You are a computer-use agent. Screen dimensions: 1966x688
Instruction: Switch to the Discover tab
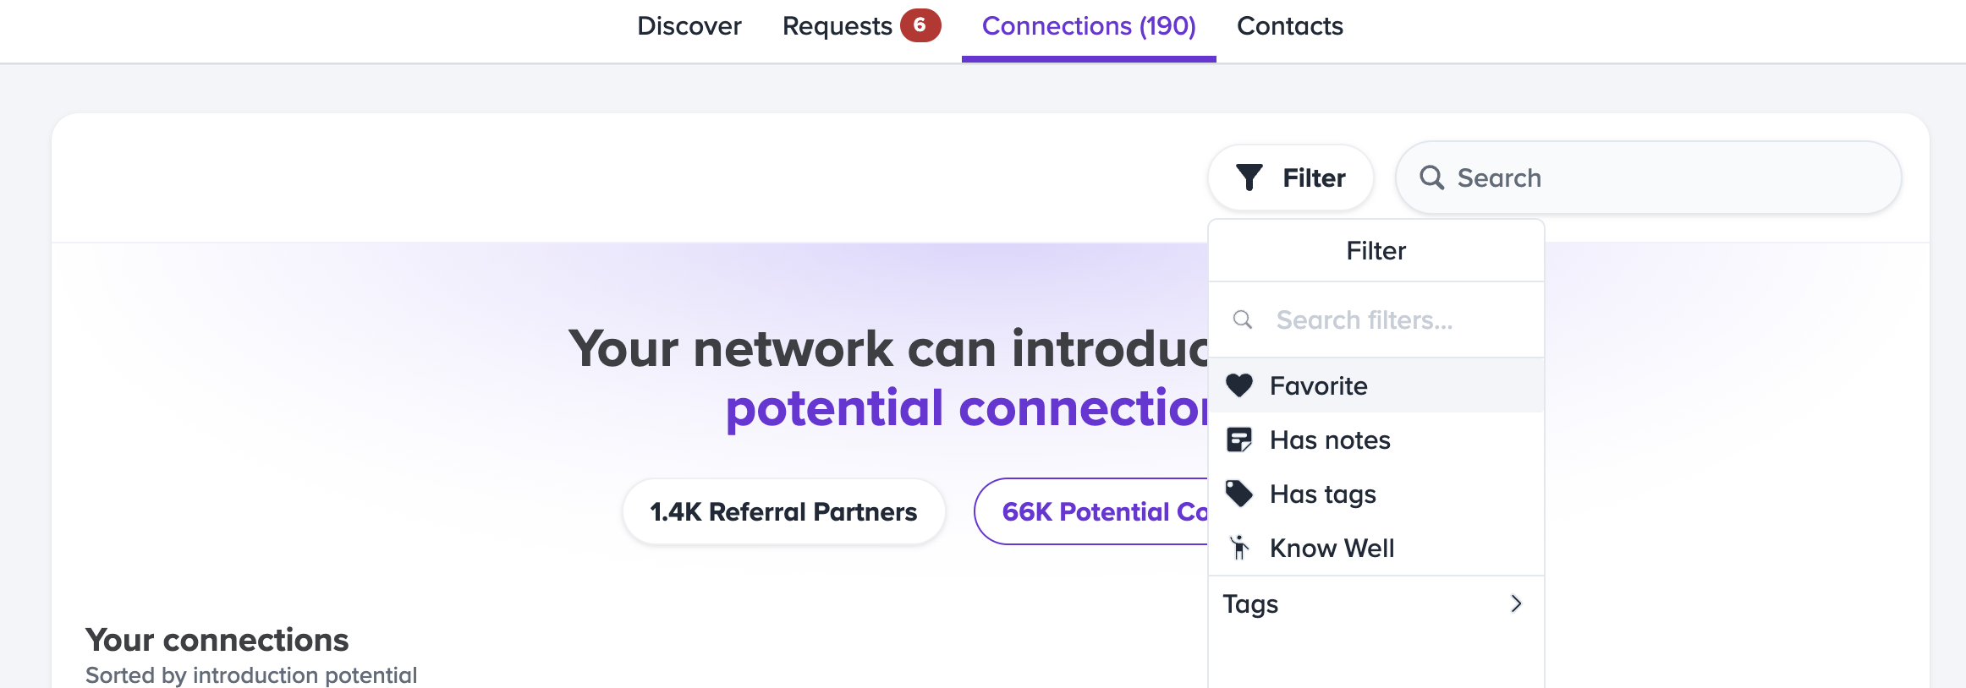pos(689,26)
